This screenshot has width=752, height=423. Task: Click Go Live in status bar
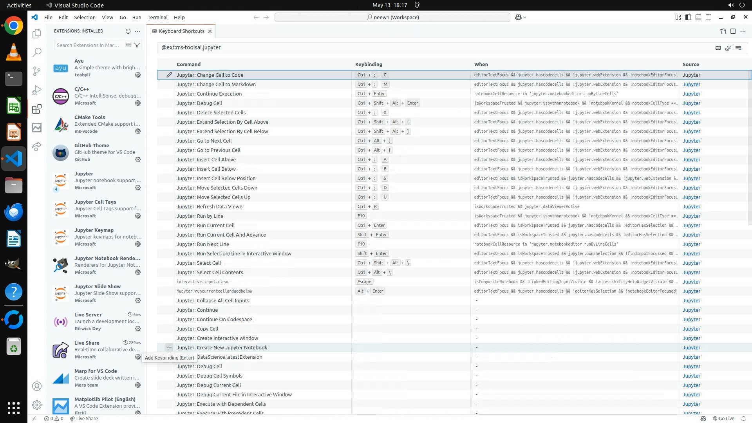click(723, 418)
